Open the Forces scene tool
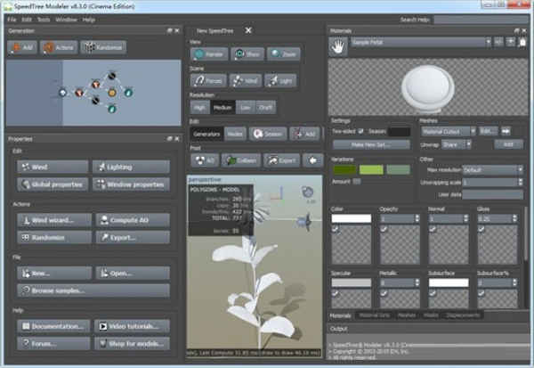 pos(209,80)
